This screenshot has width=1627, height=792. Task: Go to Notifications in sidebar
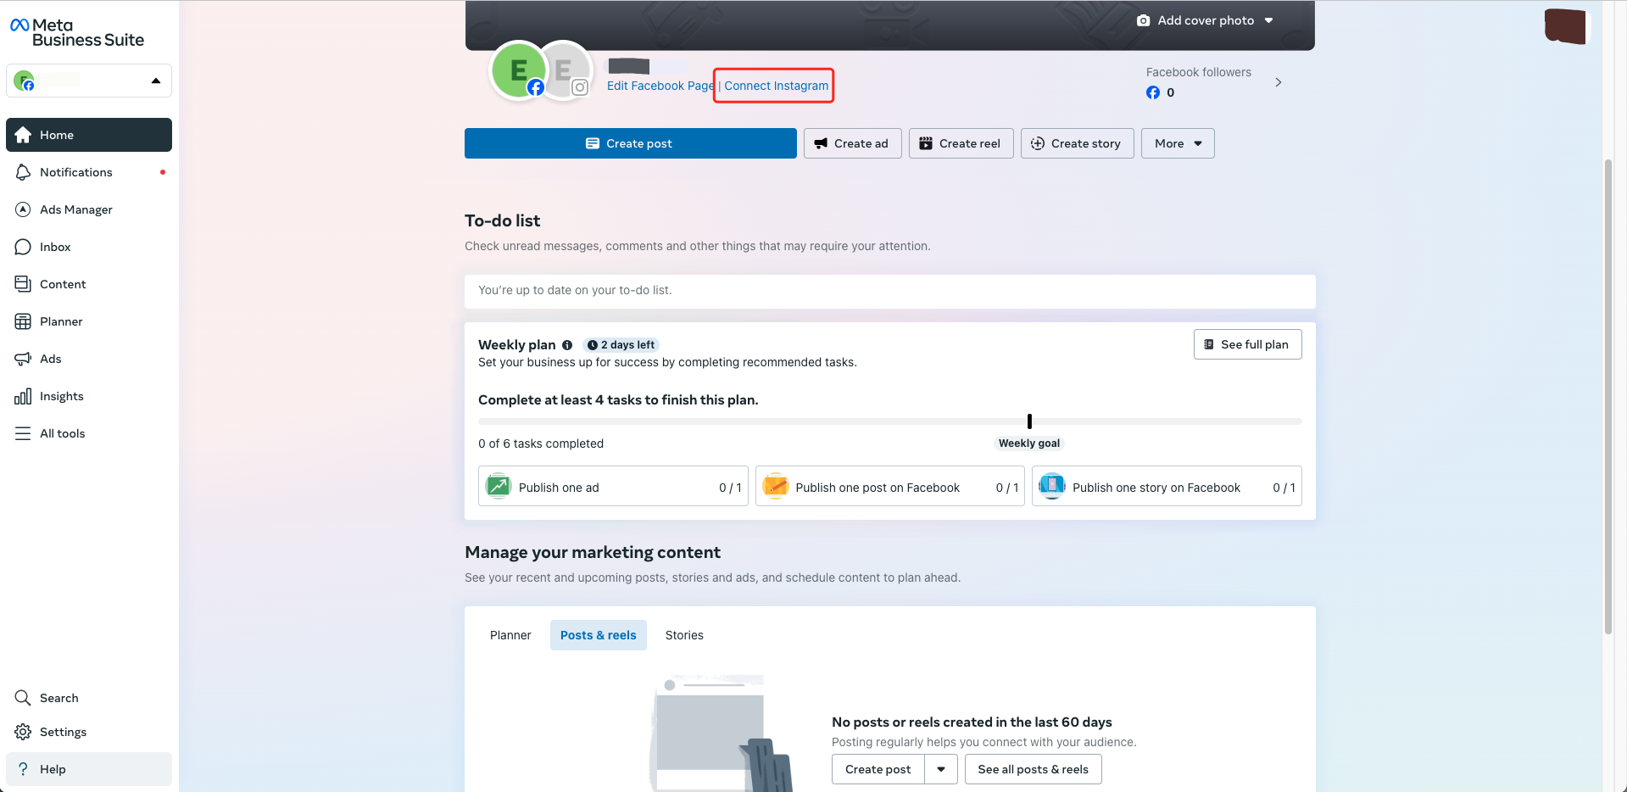pyautogui.click(x=89, y=172)
